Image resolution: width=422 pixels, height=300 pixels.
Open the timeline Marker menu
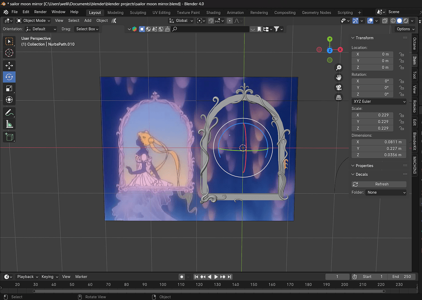pyautogui.click(x=81, y=277)
